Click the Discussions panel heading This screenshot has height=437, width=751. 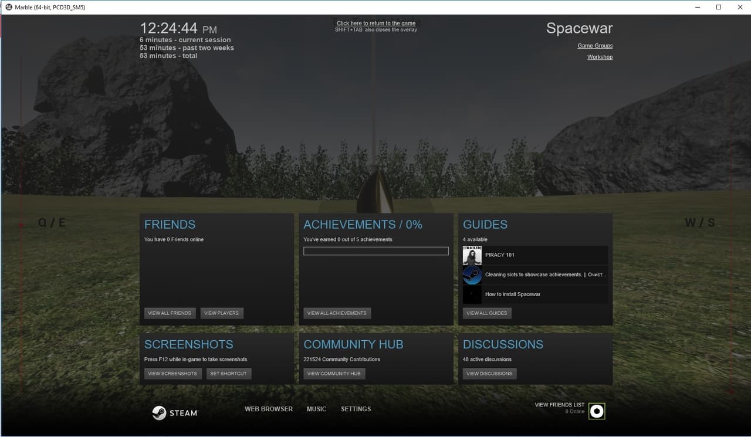(x=503, y=344)
